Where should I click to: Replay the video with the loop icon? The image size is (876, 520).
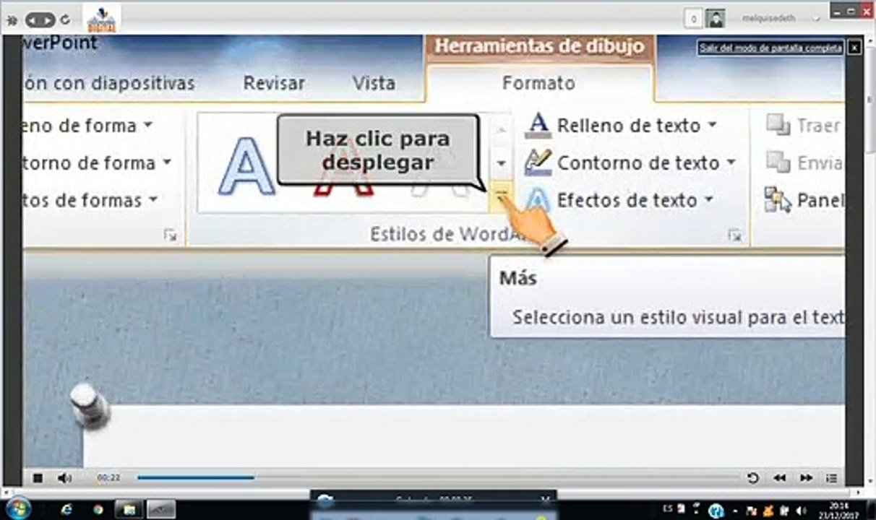pyautogui.click(x=753, y=478)
